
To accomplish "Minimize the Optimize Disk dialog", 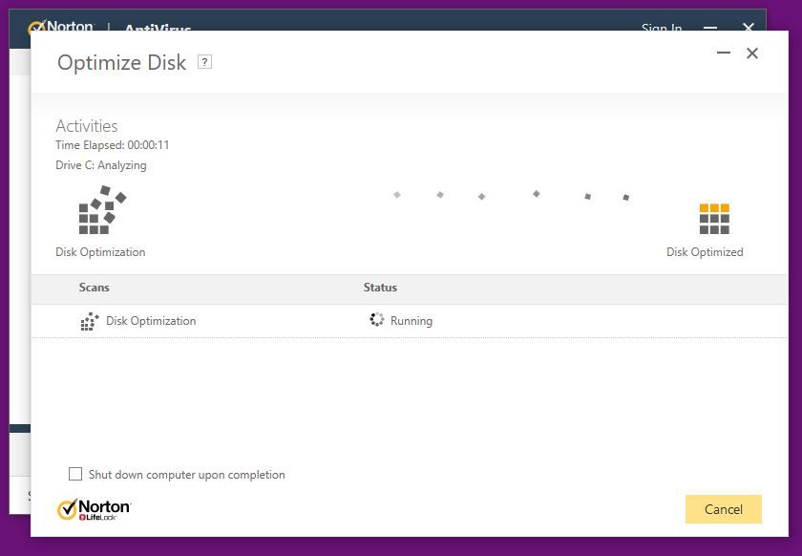I will pyautogui.click(x=724, y=53).
